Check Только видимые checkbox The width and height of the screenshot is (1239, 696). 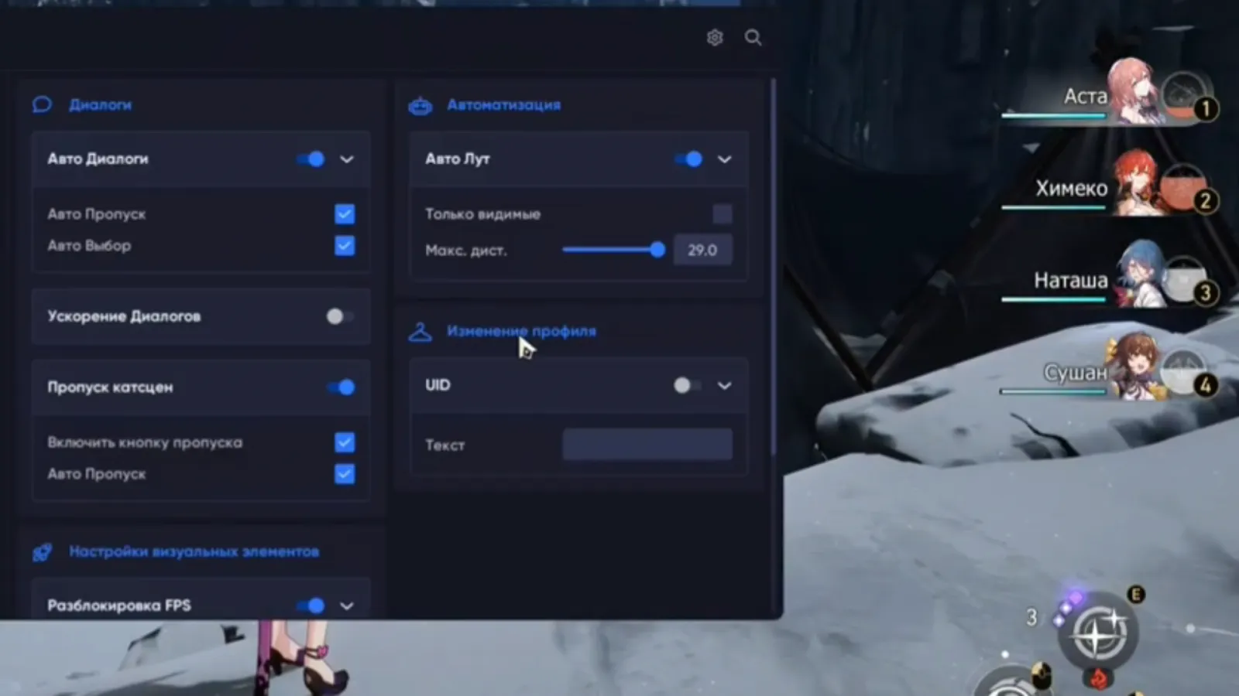click(x=722, y=214)
